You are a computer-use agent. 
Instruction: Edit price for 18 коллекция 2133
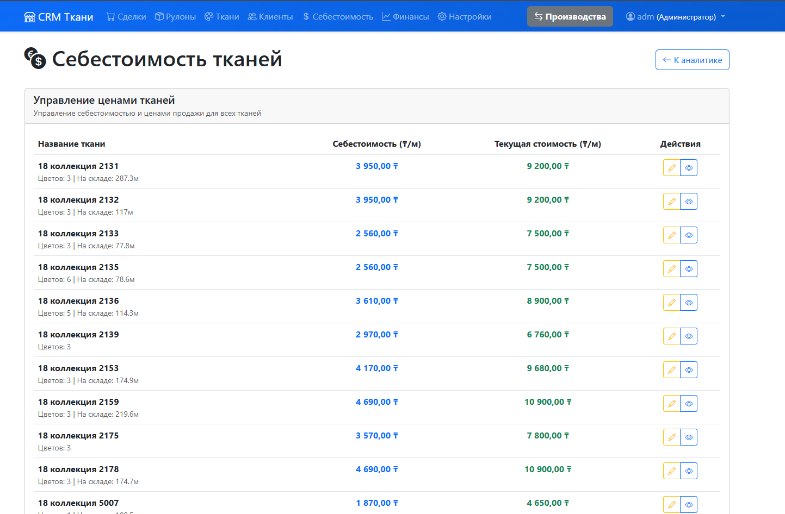click(x=672, y=235)
